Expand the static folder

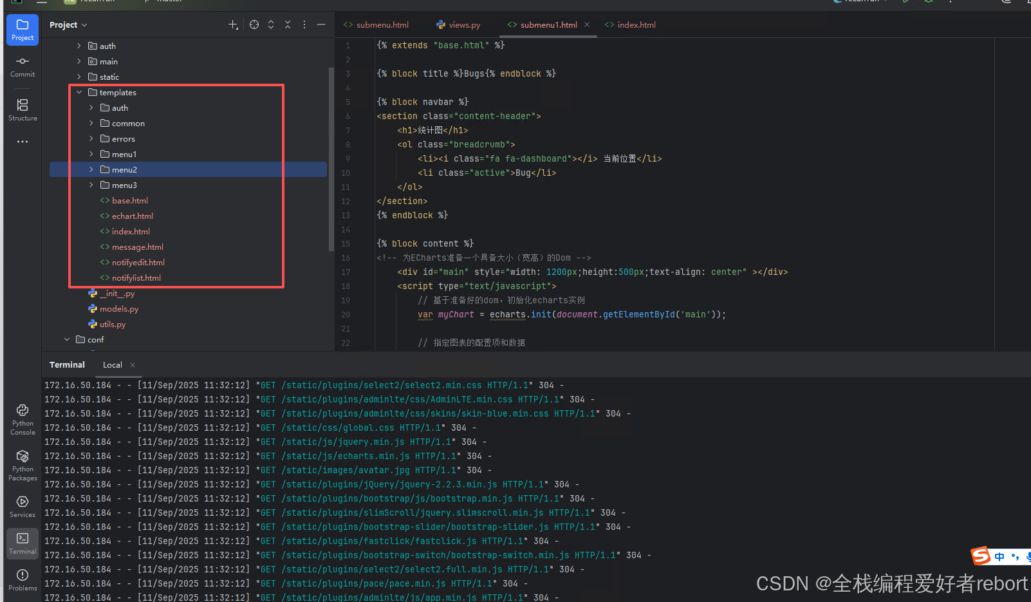click(80, 77)
